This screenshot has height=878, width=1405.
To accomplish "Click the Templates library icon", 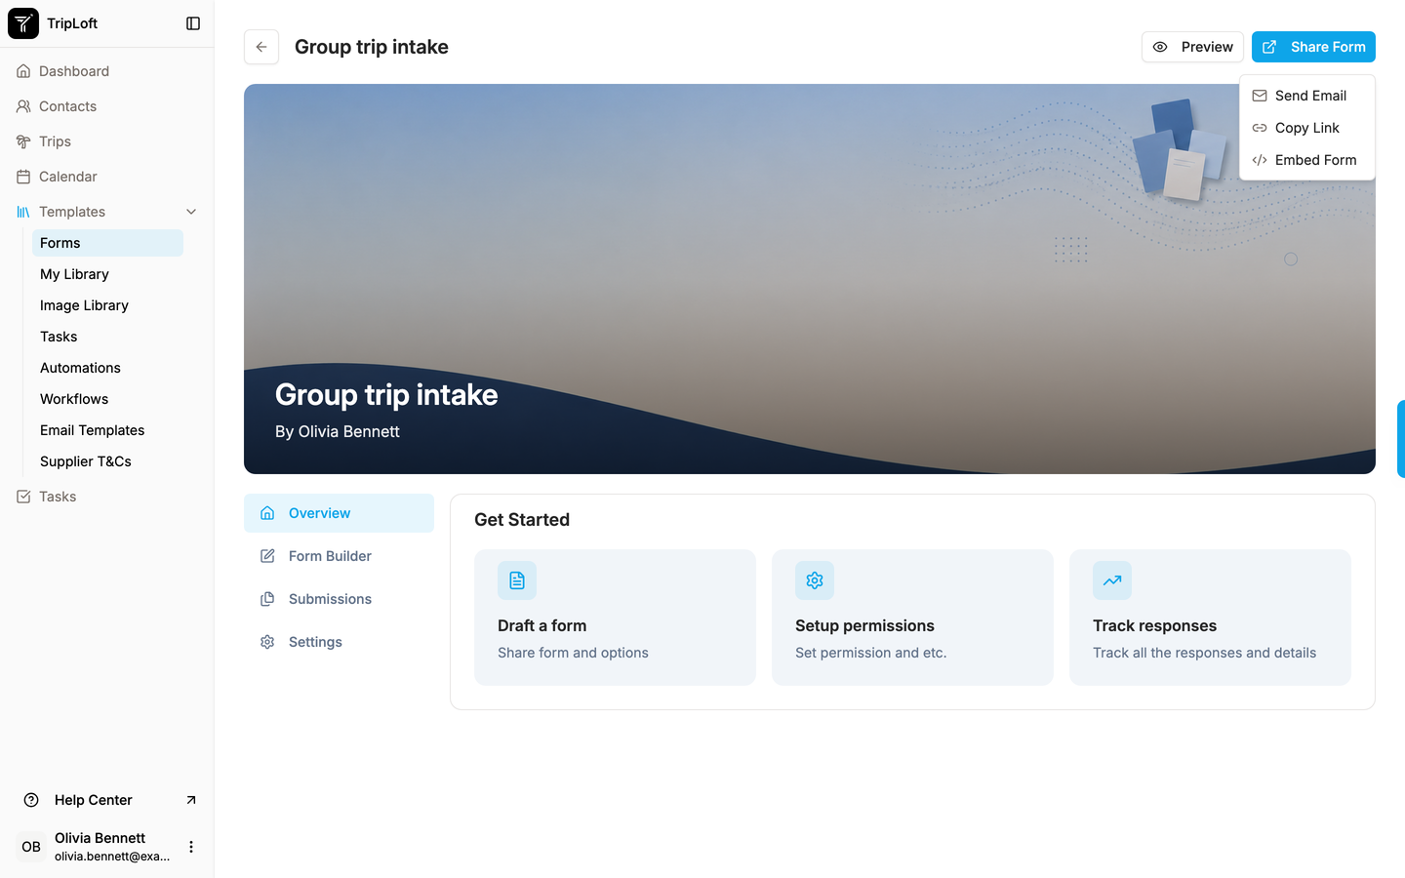I will 23,212.
